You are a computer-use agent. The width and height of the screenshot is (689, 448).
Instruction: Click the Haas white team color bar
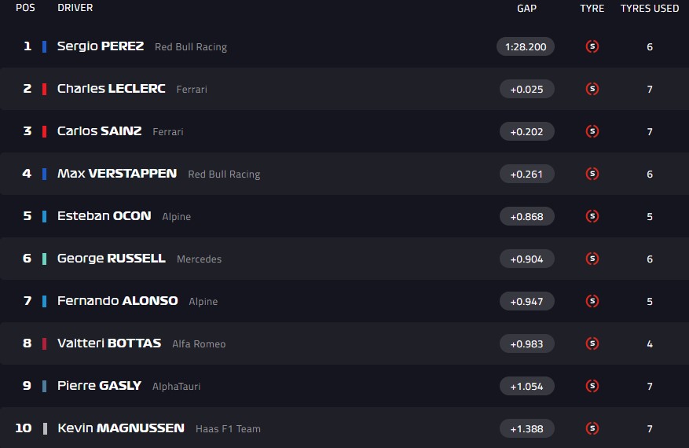tap(45, 428)
